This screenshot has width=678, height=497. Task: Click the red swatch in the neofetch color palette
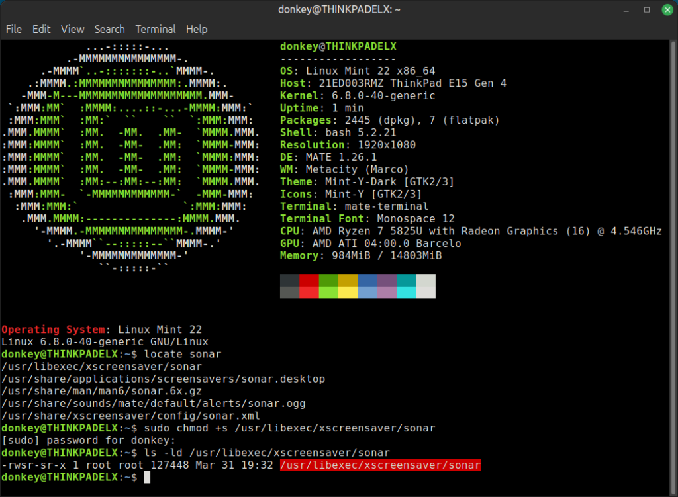(310, 286)
